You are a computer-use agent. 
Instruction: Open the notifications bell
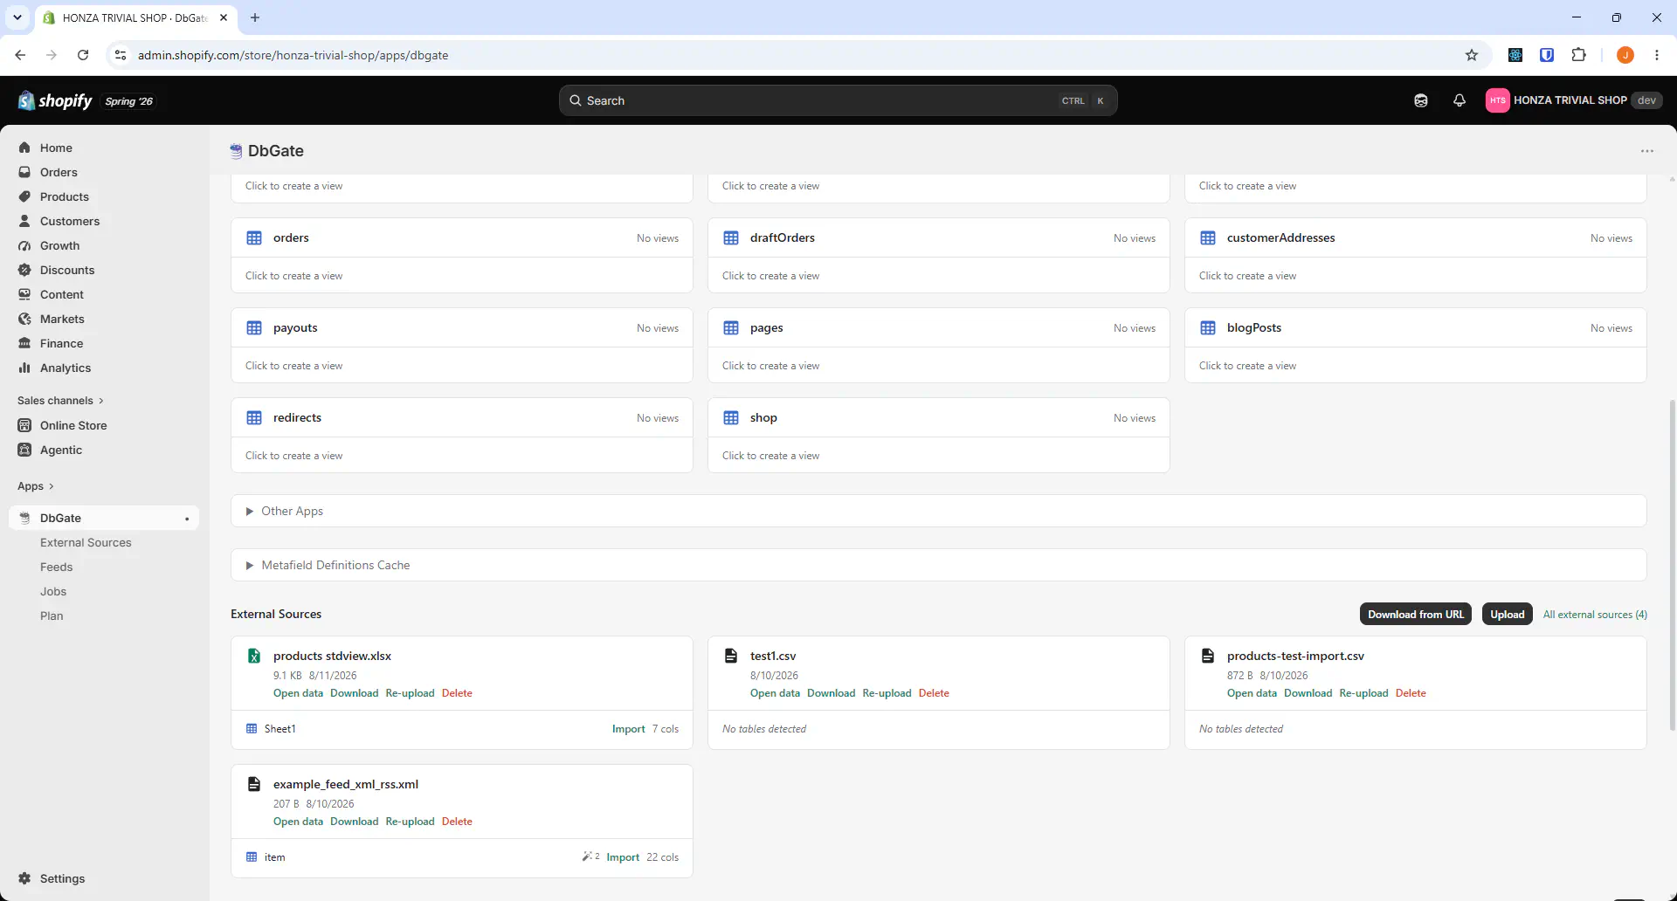pyautogui.click(x=1459, y=100)
